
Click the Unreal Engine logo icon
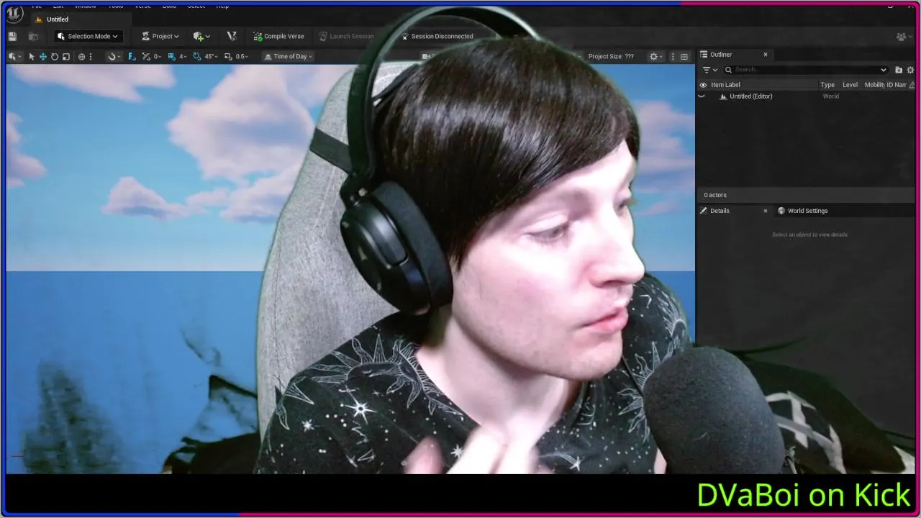14,14
